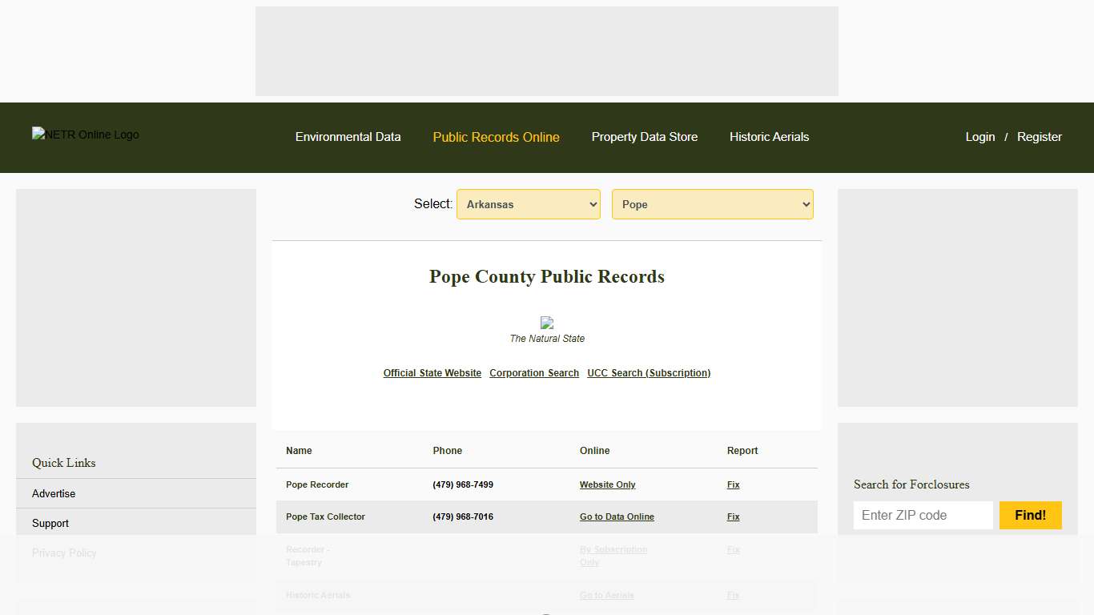This screenshot has width=1094, height=615.
Task: Open the Arkansas state selector
Action: point(528,204)
